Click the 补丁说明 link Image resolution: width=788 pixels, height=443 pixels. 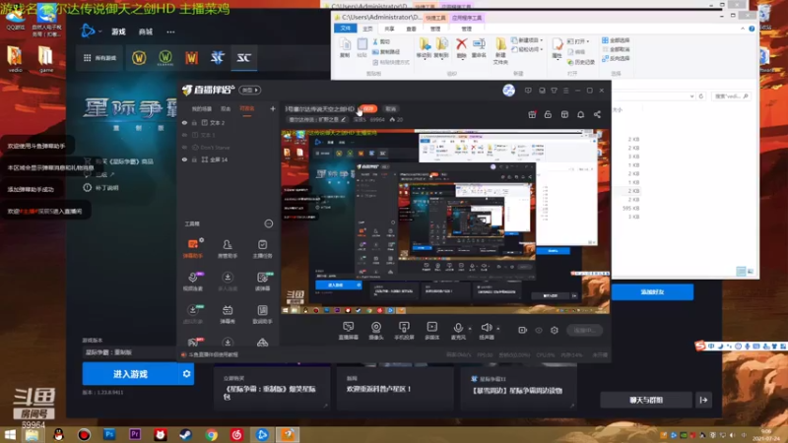[102, 188]
